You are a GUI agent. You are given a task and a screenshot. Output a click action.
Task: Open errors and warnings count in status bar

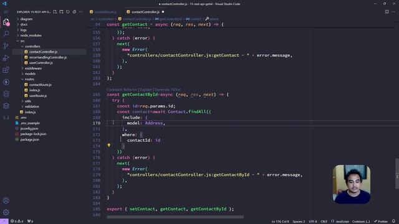17,222
